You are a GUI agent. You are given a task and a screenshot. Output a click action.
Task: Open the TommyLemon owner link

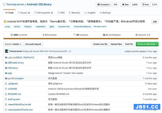[15, 5]
